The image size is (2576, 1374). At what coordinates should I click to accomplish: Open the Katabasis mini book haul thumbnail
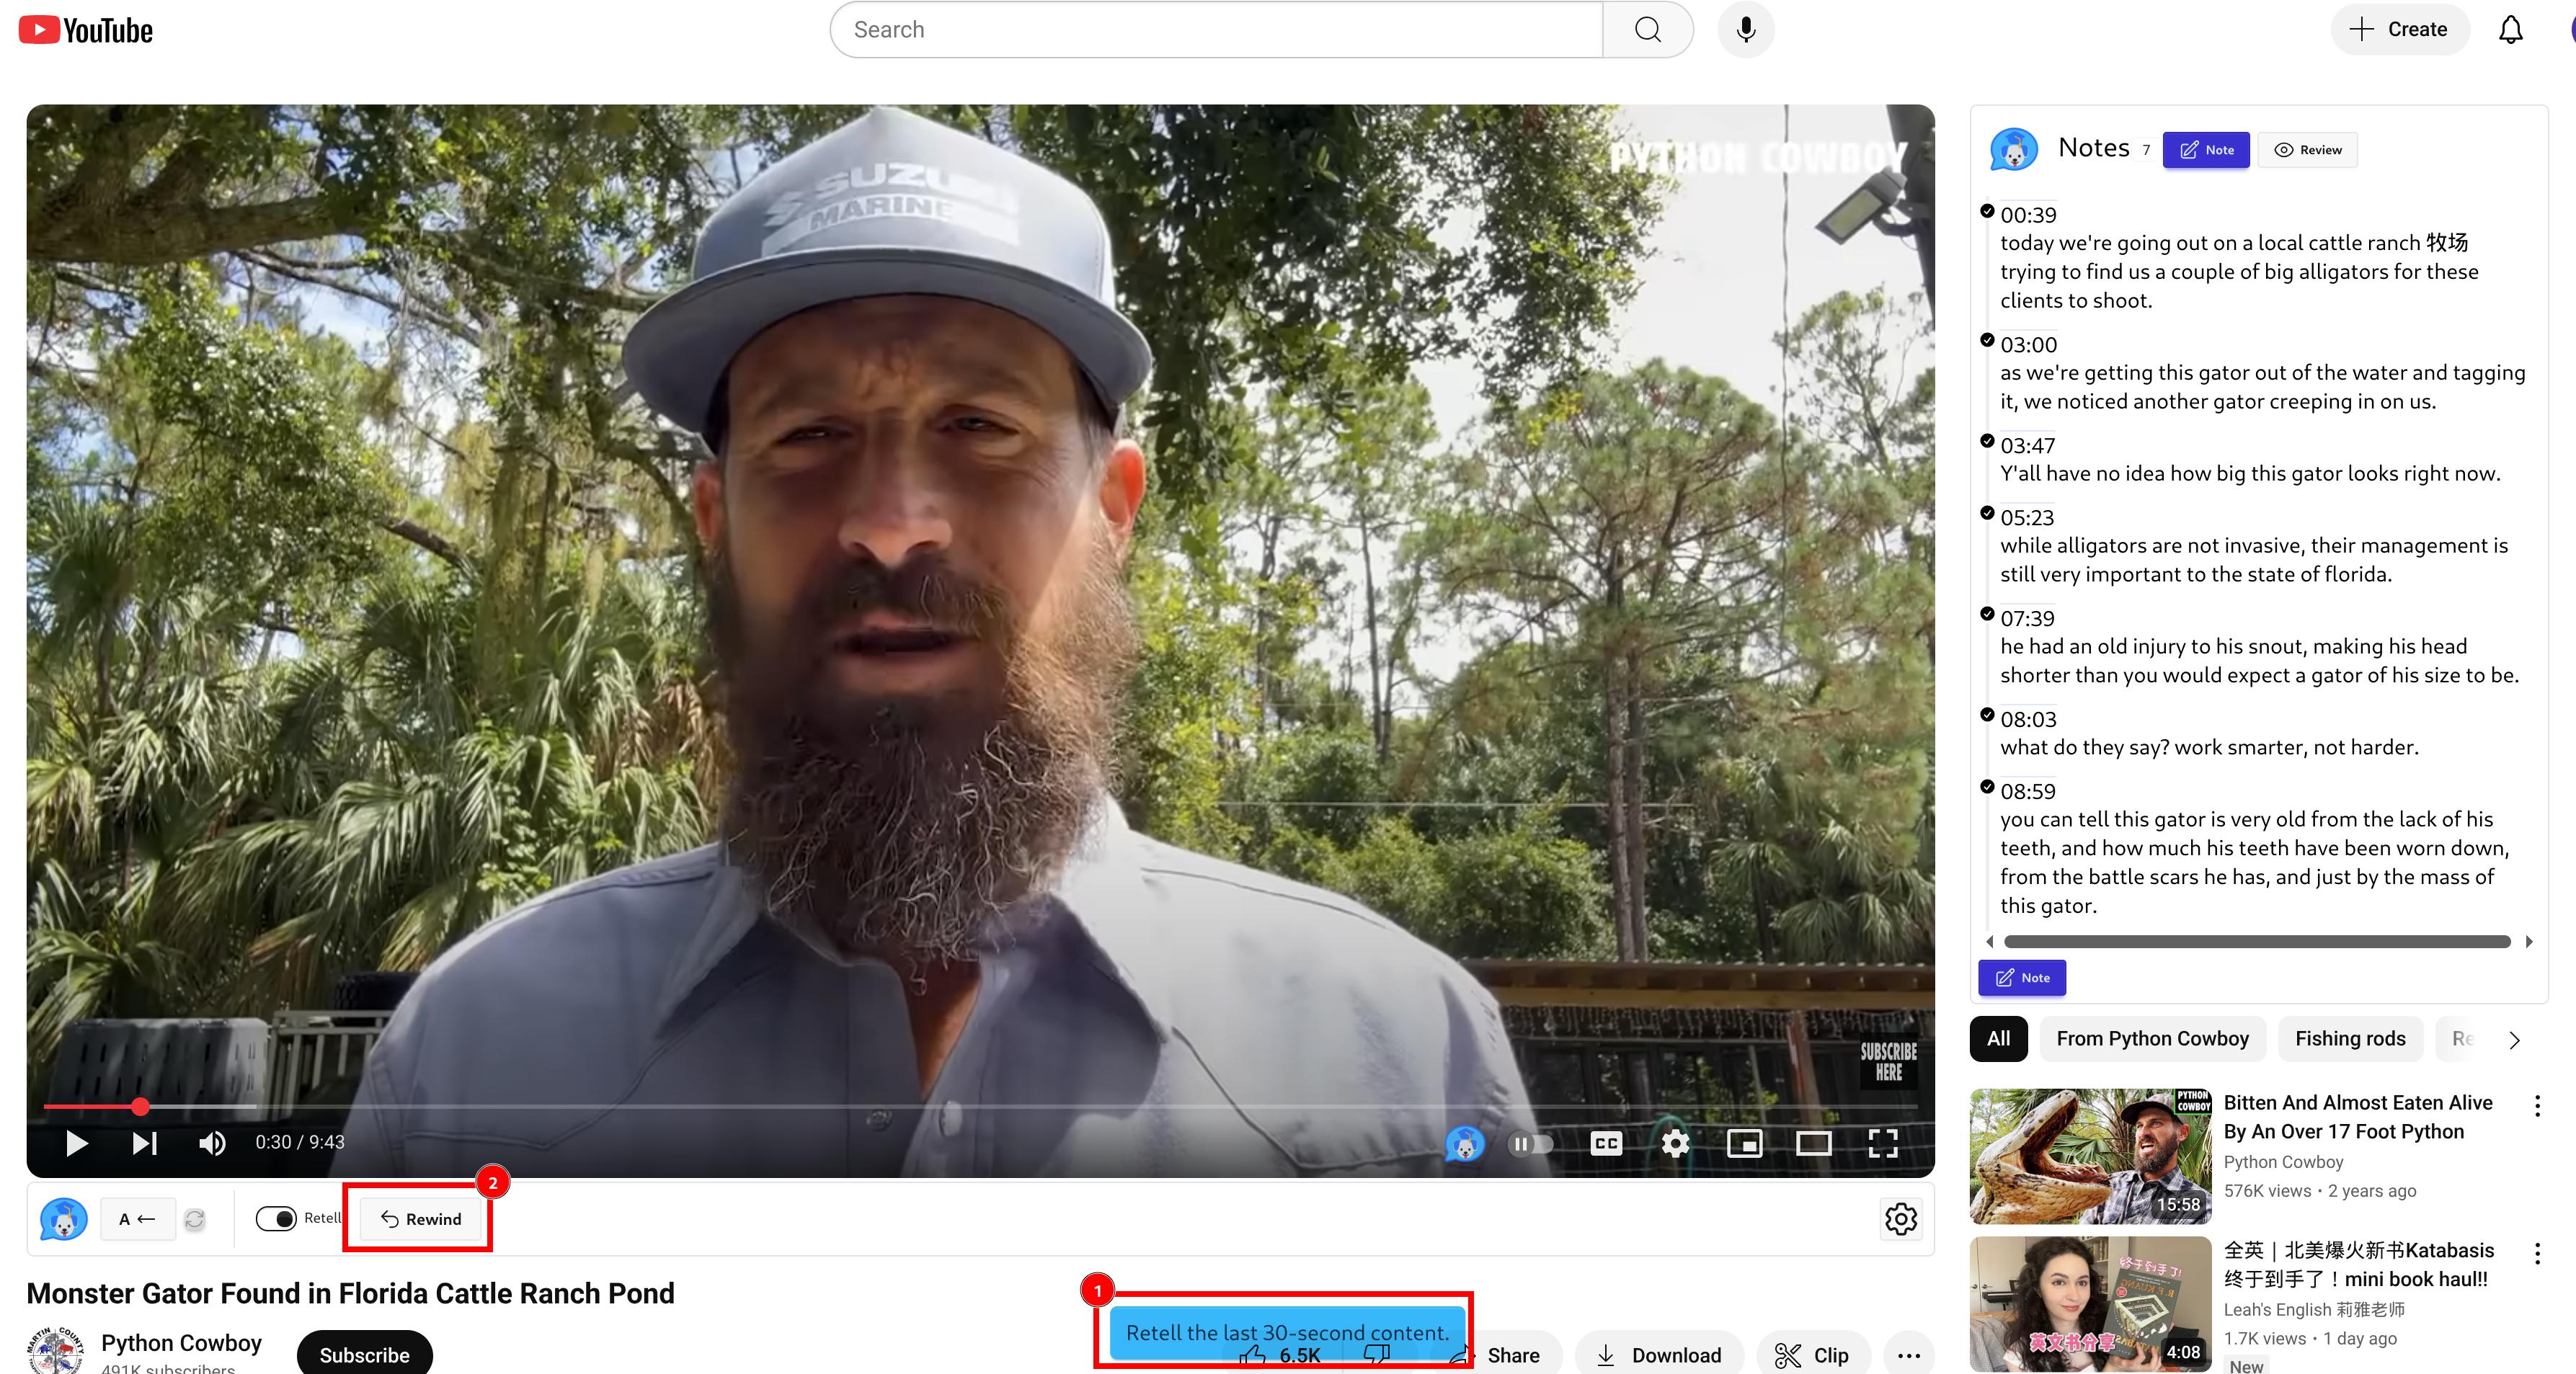tap(2091, 1304)
